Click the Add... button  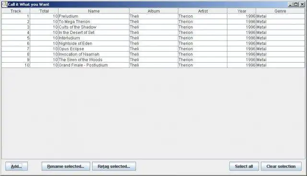coord(16,166)
